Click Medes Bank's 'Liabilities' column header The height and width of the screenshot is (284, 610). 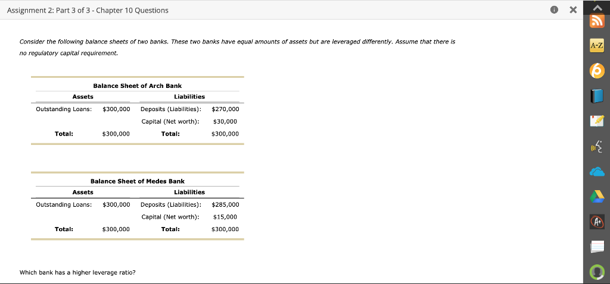click(189, 192)
